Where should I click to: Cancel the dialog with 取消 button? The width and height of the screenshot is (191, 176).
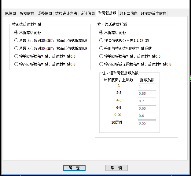pos(116,168)
